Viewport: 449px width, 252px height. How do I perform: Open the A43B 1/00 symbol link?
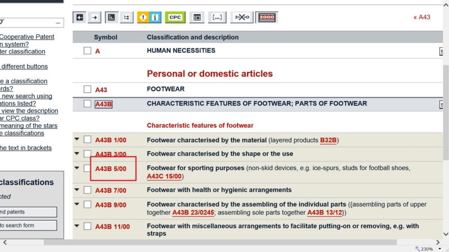111,141
